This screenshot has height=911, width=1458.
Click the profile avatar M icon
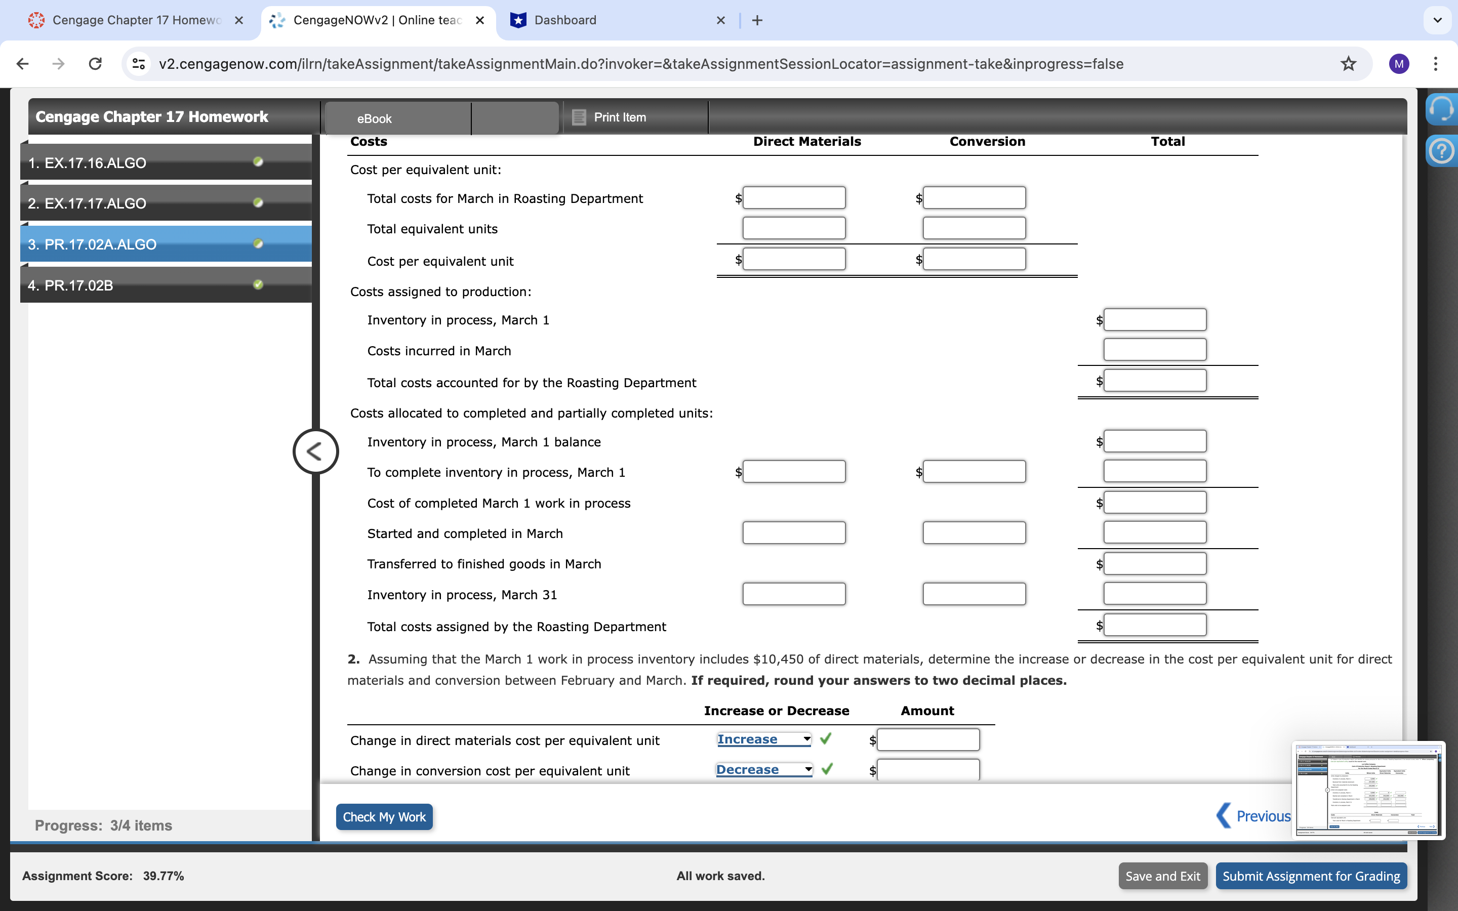(x=1398, y=64)
